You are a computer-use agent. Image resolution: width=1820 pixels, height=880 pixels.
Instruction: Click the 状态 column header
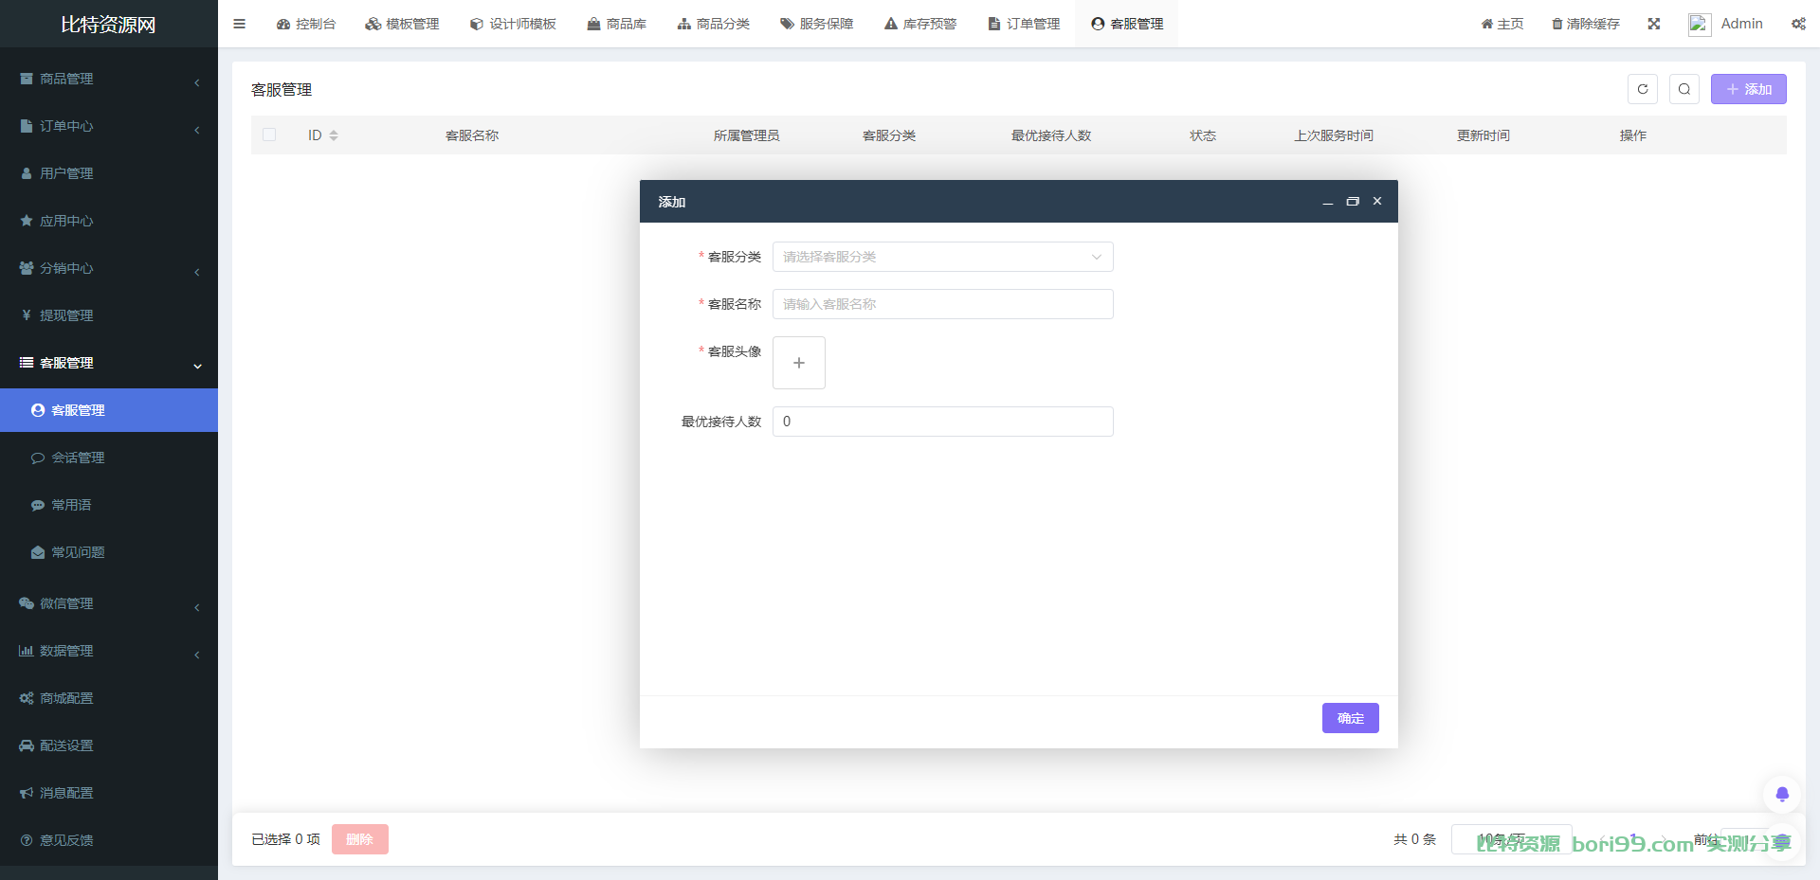pos(1203,135)
